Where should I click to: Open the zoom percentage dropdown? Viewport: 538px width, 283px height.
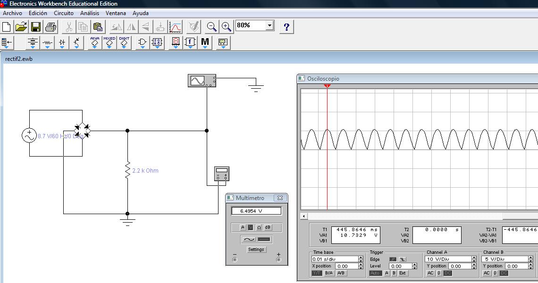269,25
